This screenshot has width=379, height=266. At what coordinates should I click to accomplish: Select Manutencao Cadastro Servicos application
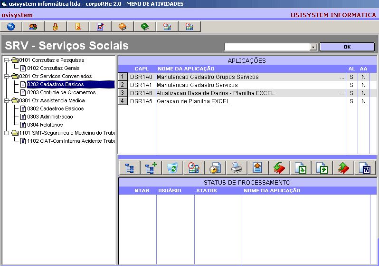click(x=197, y=85)
